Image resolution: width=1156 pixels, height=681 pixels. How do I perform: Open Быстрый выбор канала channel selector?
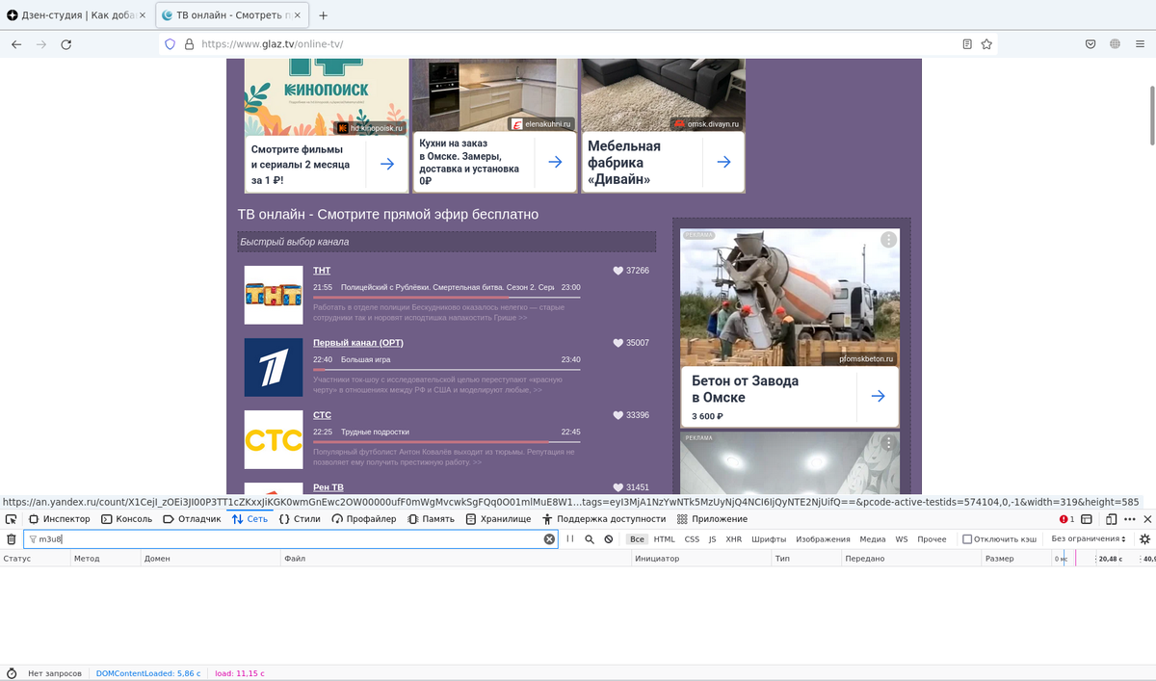447,242
